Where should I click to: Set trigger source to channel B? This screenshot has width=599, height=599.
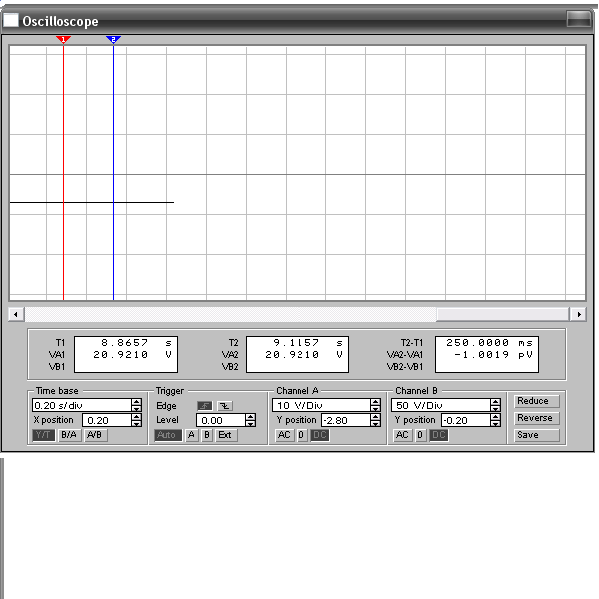click(x=207, y=435)
